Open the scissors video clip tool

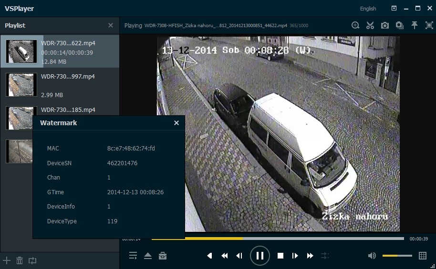click(370, 26)
